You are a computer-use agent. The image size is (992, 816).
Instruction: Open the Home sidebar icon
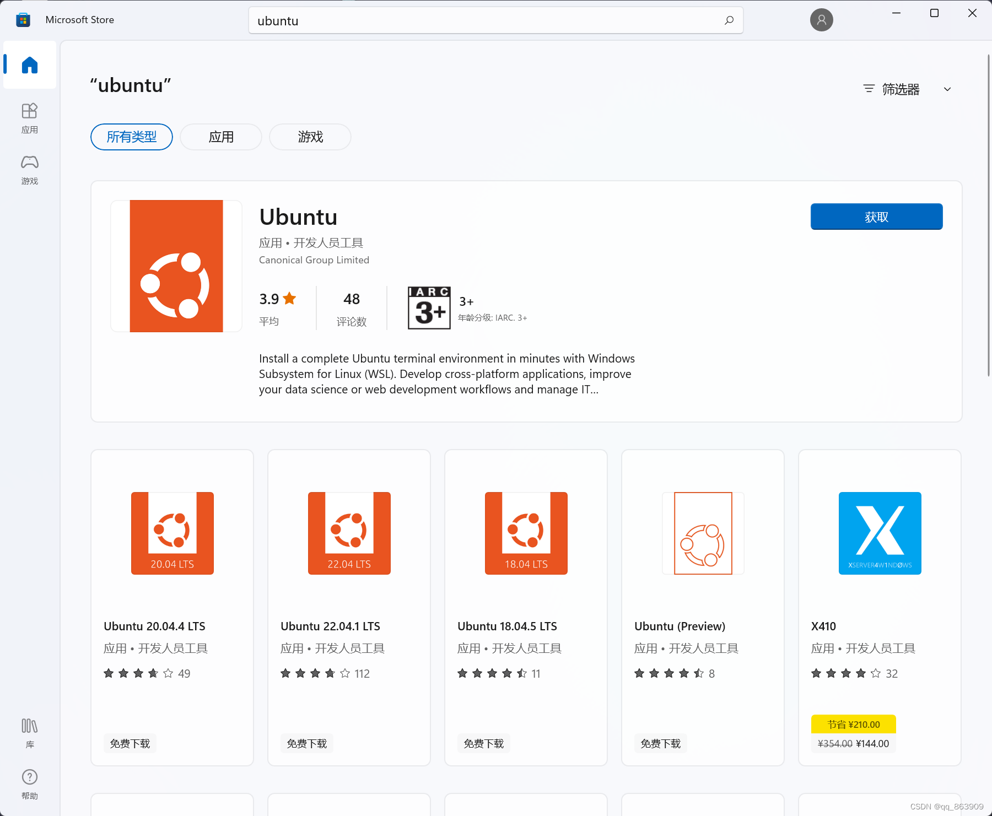click(30, 65)
